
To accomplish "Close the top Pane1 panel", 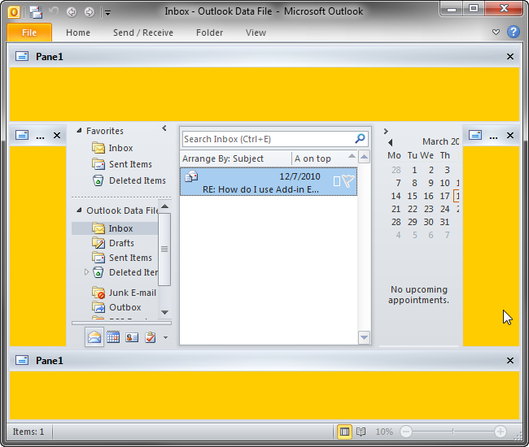I will click(x=510, y=57).
